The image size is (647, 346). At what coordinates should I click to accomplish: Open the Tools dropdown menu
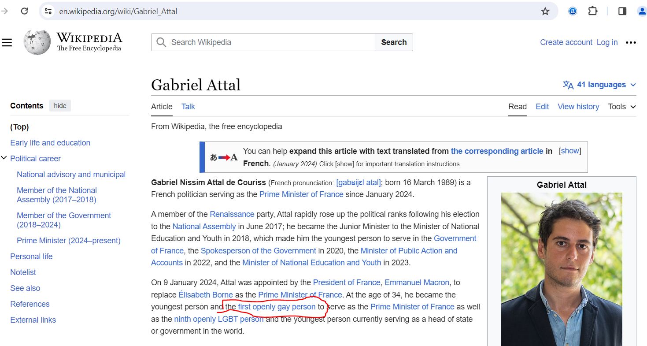tap(622, 107)
